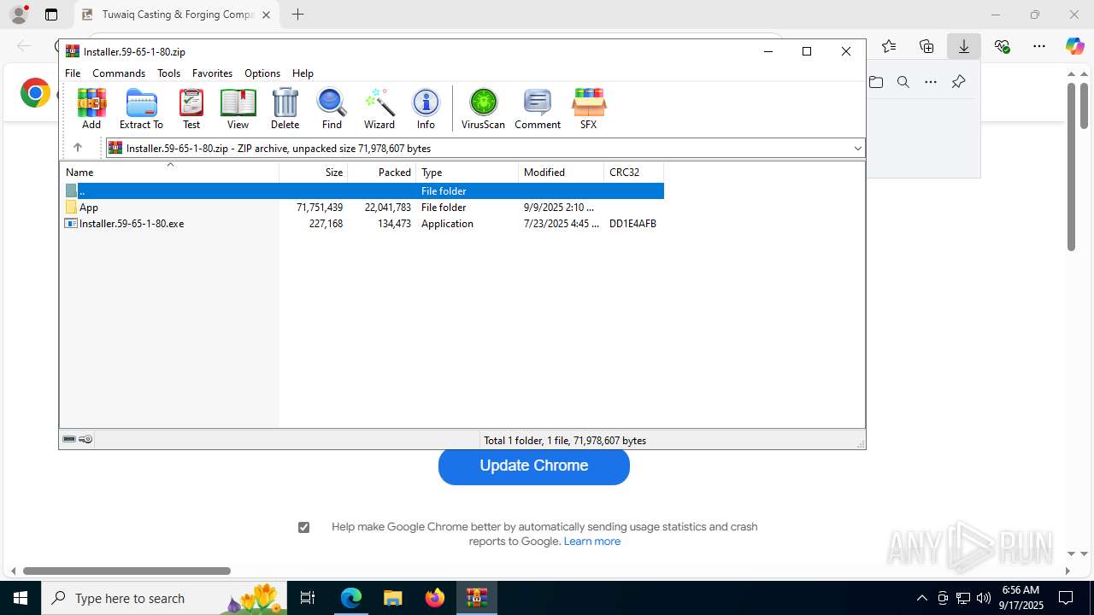The image size is (1094, 615).
Task: Open Edge settings and more menu
Action: (1039, 46)
